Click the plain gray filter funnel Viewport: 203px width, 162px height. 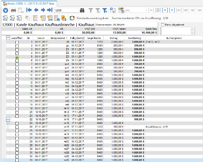(x=91, y=10)
